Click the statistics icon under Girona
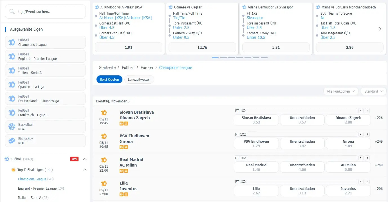The image size is (388, 202). (126, 147)
